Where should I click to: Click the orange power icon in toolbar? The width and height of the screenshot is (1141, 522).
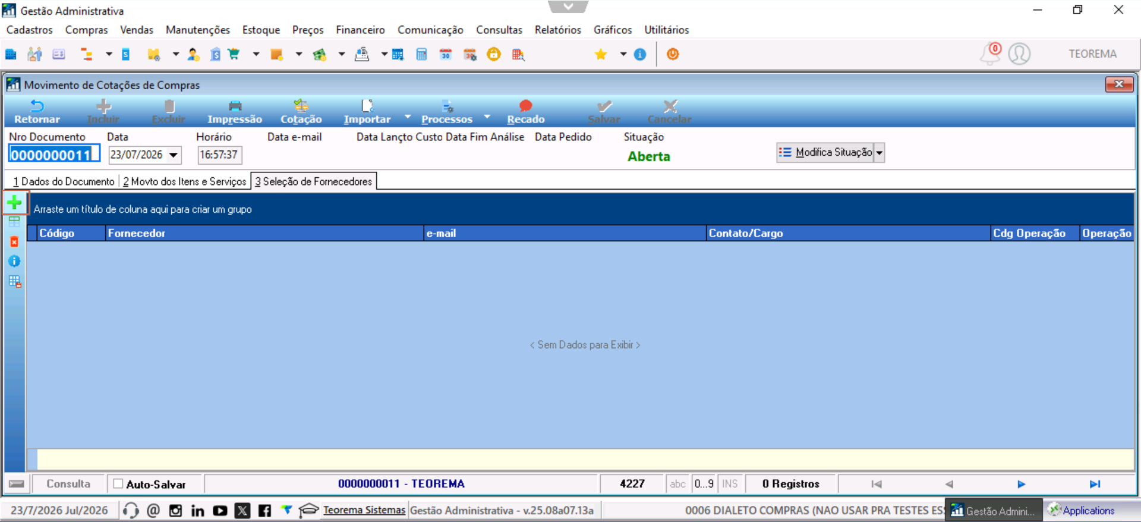tap(673, 54)
